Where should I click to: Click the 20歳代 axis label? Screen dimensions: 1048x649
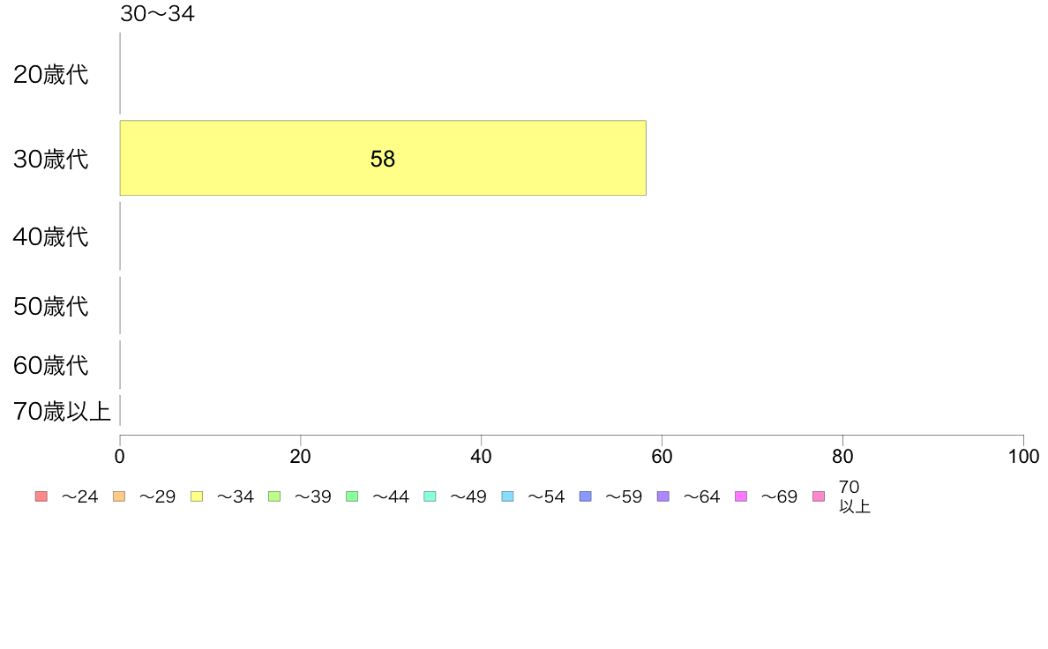[51, 74]
